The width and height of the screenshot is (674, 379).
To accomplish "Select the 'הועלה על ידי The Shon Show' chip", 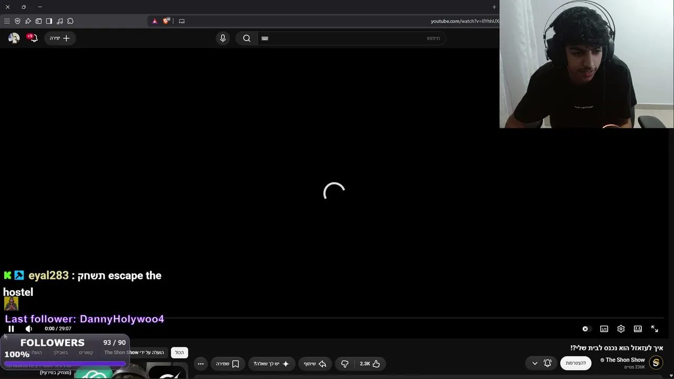I will point(134,353).
